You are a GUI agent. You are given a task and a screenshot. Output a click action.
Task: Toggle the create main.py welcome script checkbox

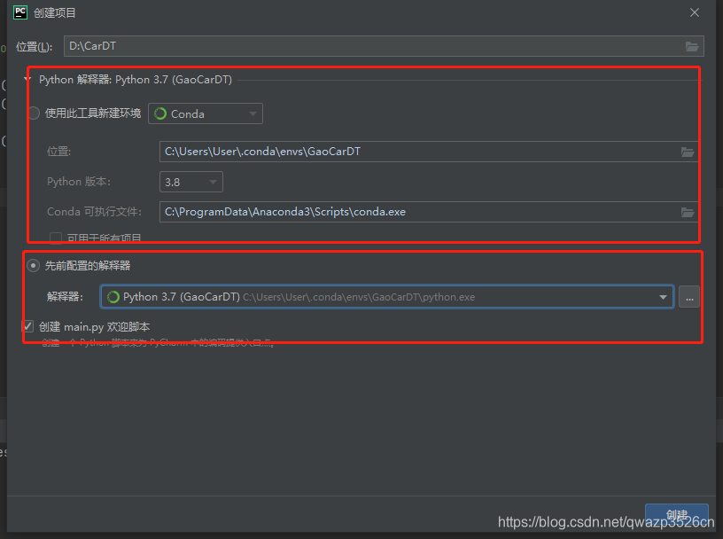click(x=28, y=327)
